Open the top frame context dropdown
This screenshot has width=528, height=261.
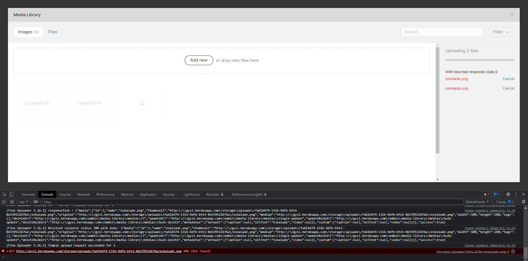coord(23,202)
